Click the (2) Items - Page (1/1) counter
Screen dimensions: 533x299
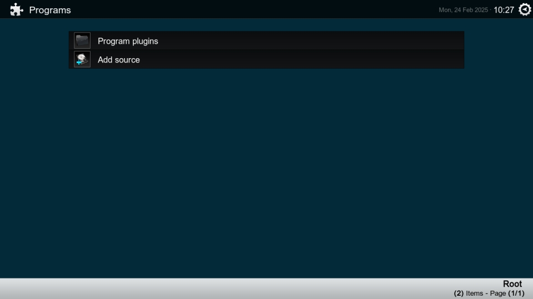(489, 293)
